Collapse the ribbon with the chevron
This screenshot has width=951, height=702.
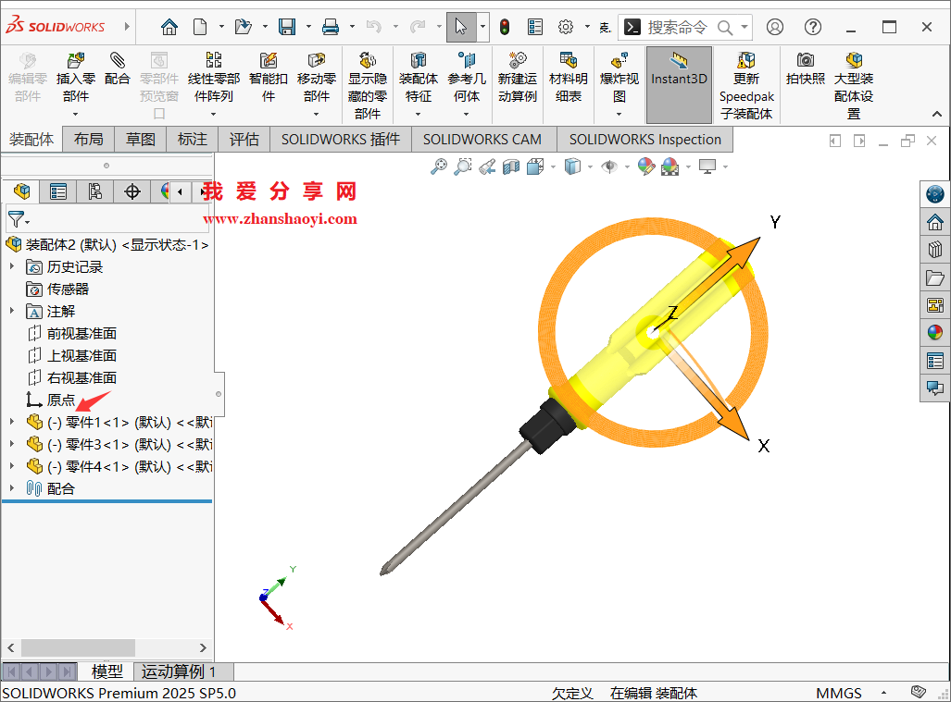point(936,114)
